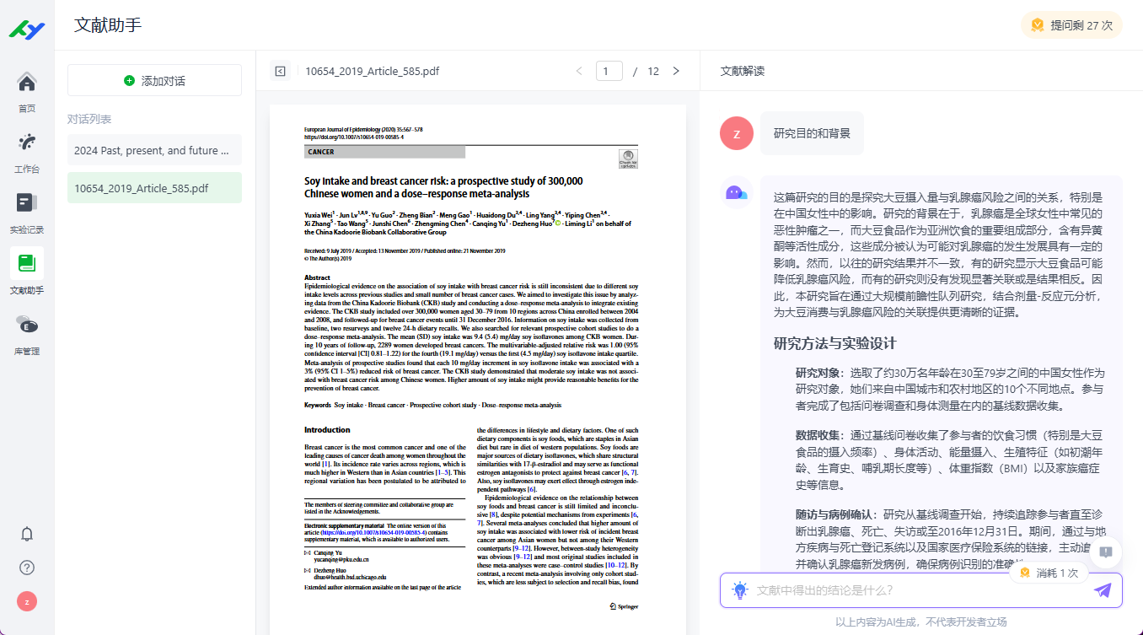The width and height of the screenshot is (1143, 635).
Task: Open the 工作台 workbench icon
Action: pos(27,143)
